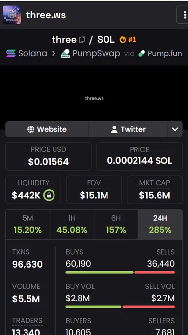Click the PumpSwap DEX icon
Screen dimensions: 188x335
(x=65, y=53)
